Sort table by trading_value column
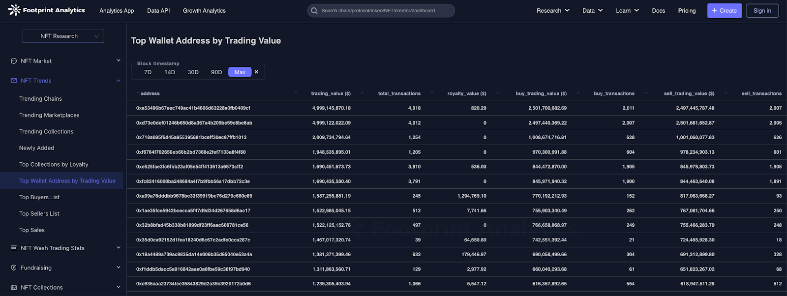This screenshot has width=787, height=296. (x=331, y=93)
